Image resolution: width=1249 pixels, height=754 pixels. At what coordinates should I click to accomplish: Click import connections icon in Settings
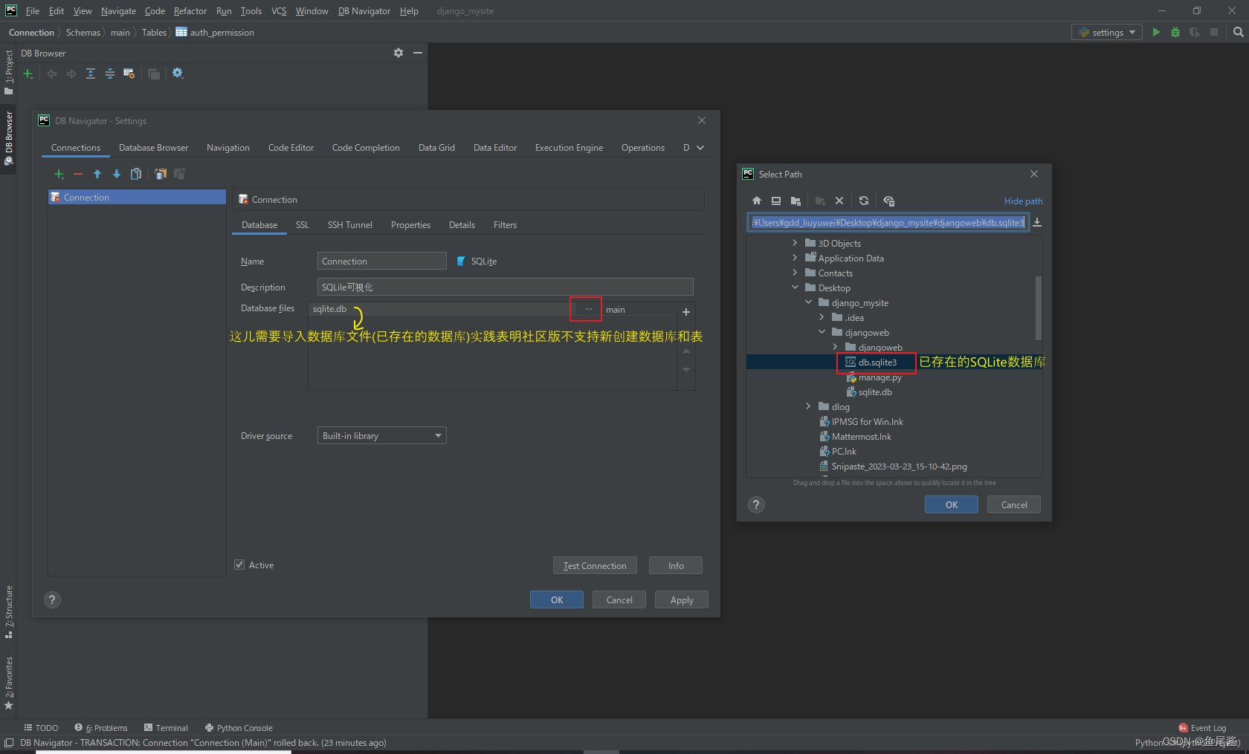pos(161,174)
